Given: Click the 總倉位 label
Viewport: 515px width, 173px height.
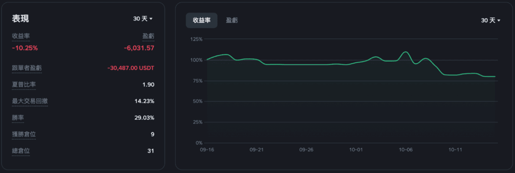Looking at the screenshot, I should [x=21, y=151].
